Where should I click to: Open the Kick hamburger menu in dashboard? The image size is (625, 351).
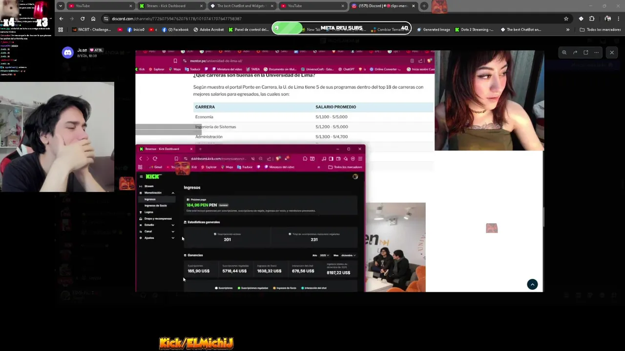click(141, 176)
